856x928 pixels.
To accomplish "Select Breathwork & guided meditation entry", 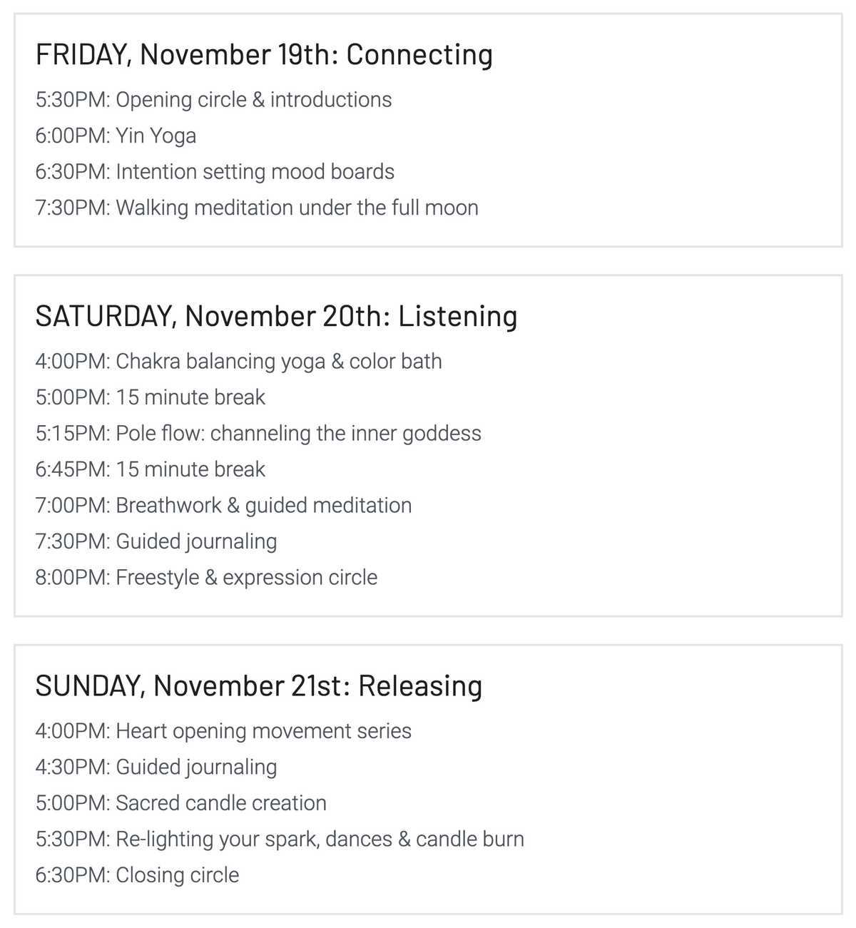I will (223, 506).
